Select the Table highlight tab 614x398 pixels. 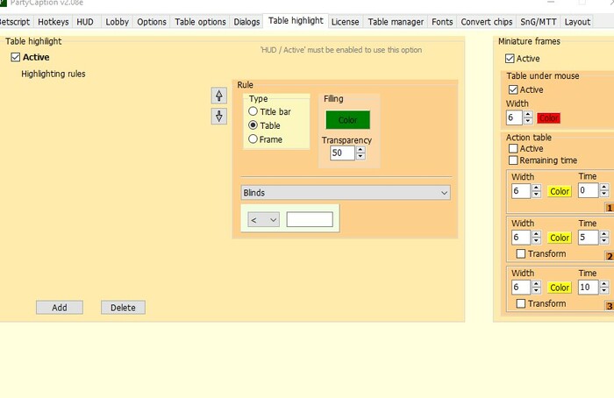[296, 21]
